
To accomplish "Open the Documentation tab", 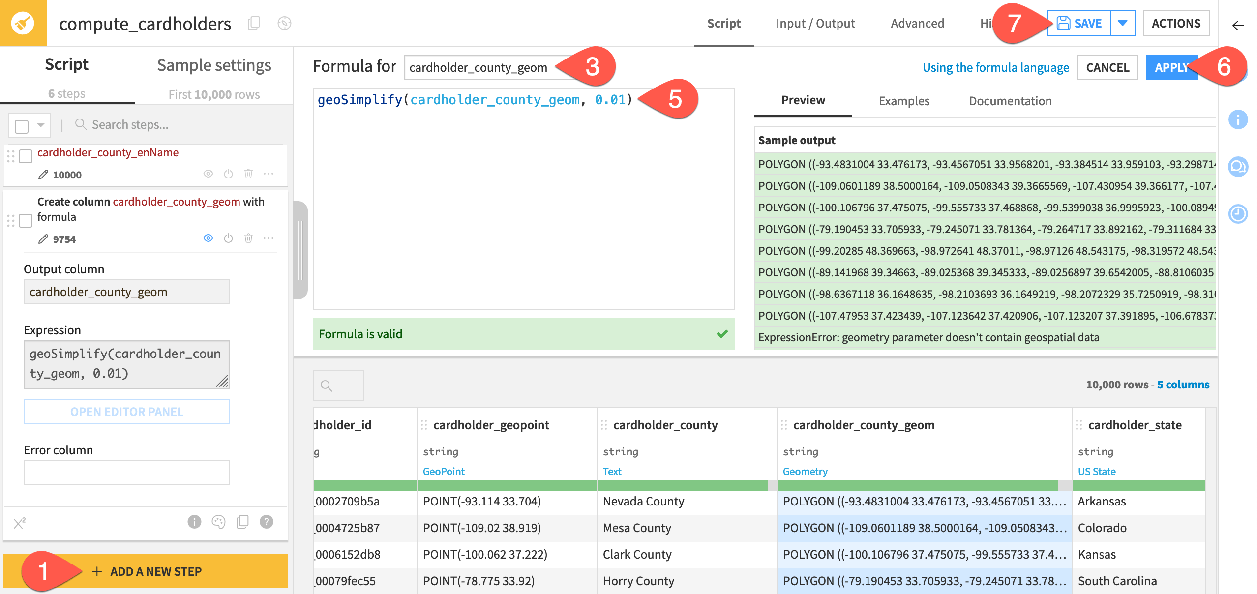I will 1010,101.
